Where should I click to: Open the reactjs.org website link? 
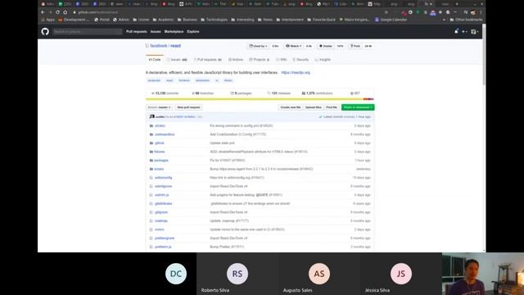coord(296,73)
